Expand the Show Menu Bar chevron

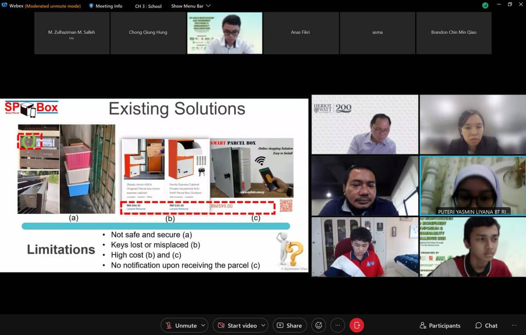pyautogui.click(x=208, y=6)
